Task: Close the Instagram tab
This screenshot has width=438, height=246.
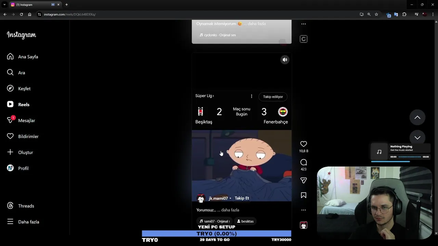Action: 58,5
